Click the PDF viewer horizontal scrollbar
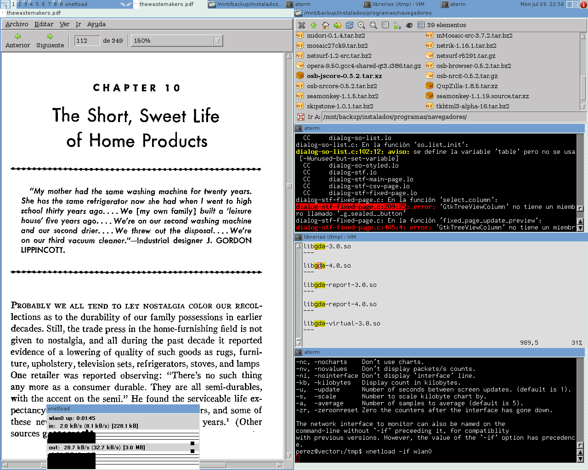 pos(142,465)
